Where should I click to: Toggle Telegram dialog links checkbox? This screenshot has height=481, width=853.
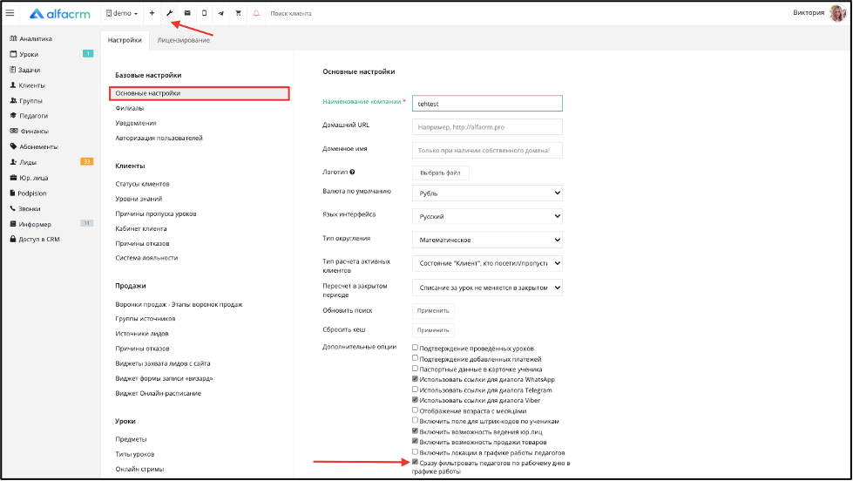tap(415, 389)
